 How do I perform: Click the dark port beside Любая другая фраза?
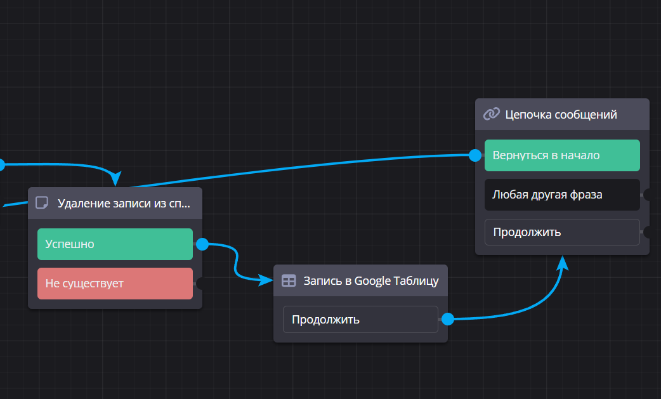tap(646, 195)
